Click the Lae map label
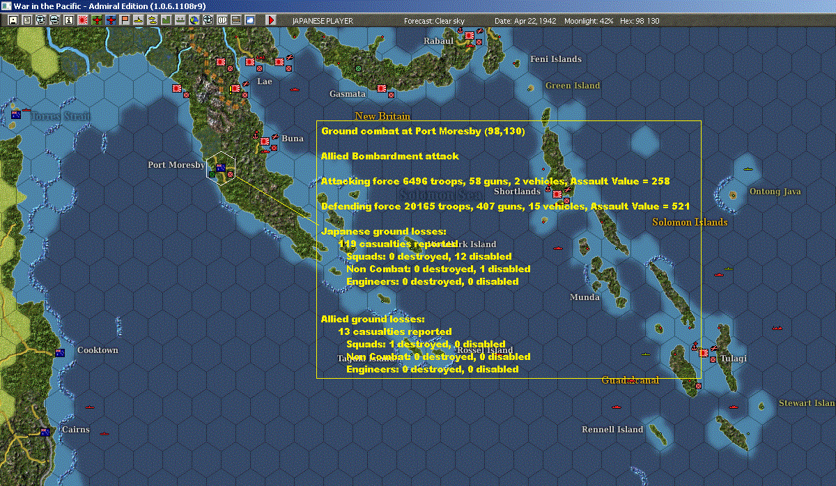 265,81
